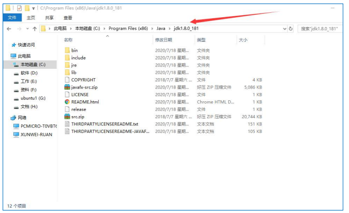The height and width of the screenshot is (213, 349).
Task: Click the back navigation arrow
Action: 9,29
